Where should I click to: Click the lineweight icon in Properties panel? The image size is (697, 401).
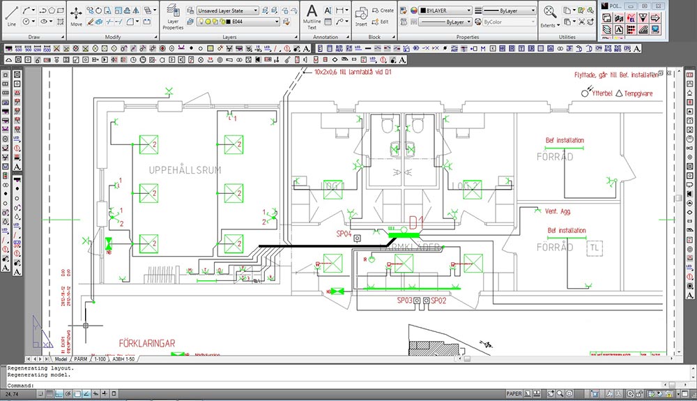478,10
